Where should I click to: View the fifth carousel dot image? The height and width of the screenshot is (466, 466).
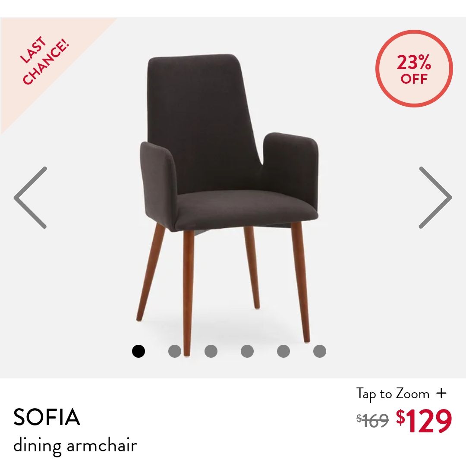(x=283, y=351)
